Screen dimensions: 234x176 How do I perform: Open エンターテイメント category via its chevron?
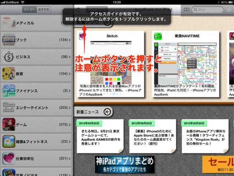(x=70, y=107)
